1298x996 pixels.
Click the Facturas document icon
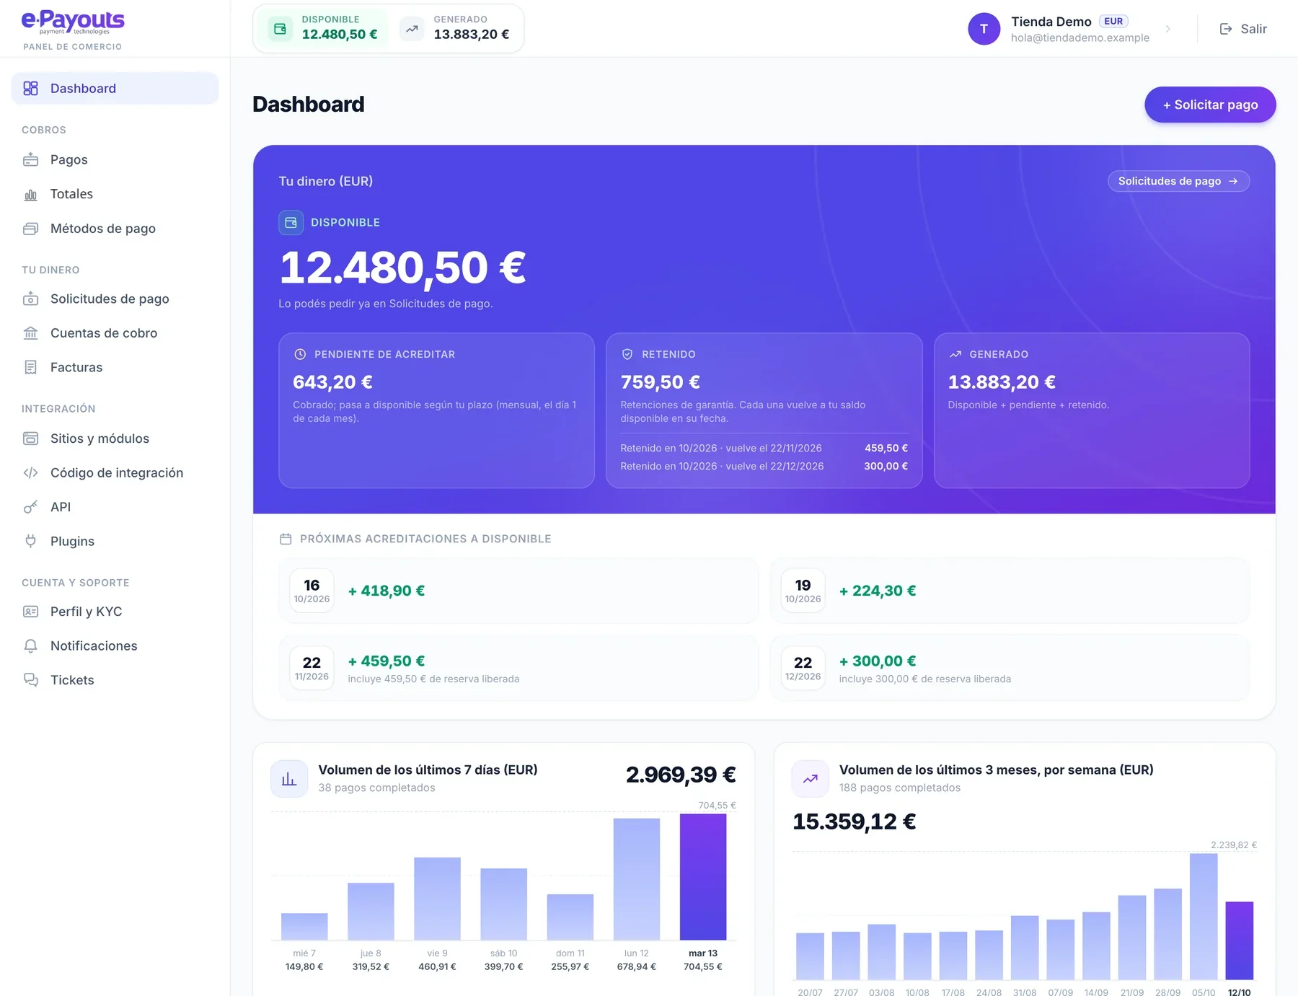30,367
